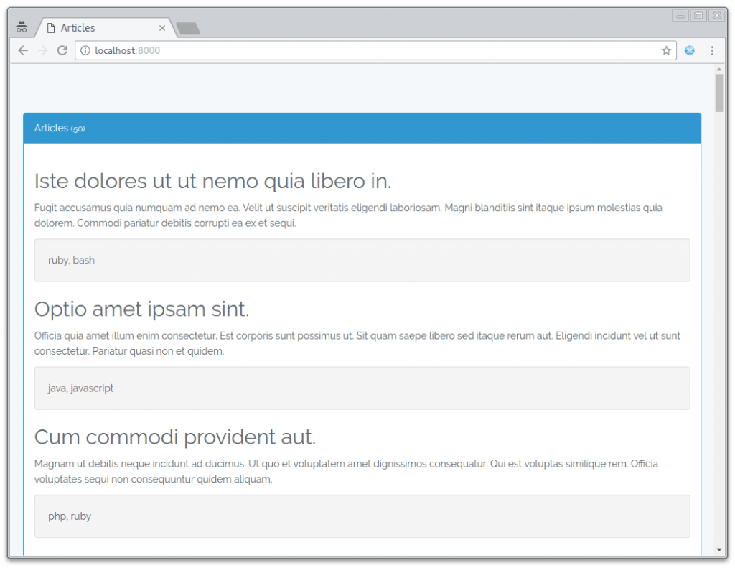The height and width of the screenshot is (568, 735).
Task: Click the 'php, ruby' tags box
Action: click(362, 516)
